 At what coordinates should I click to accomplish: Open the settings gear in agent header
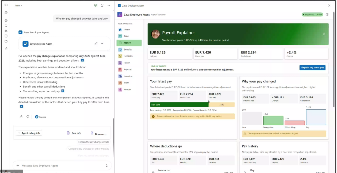point(327,14)
